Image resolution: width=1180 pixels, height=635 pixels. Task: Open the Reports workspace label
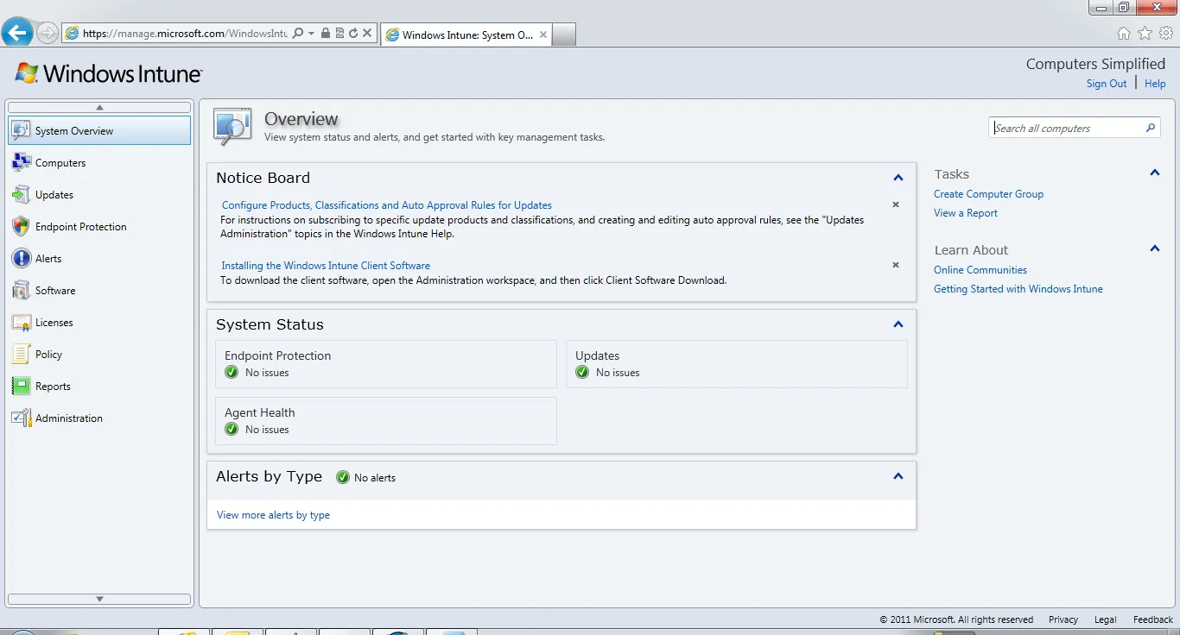53,387
